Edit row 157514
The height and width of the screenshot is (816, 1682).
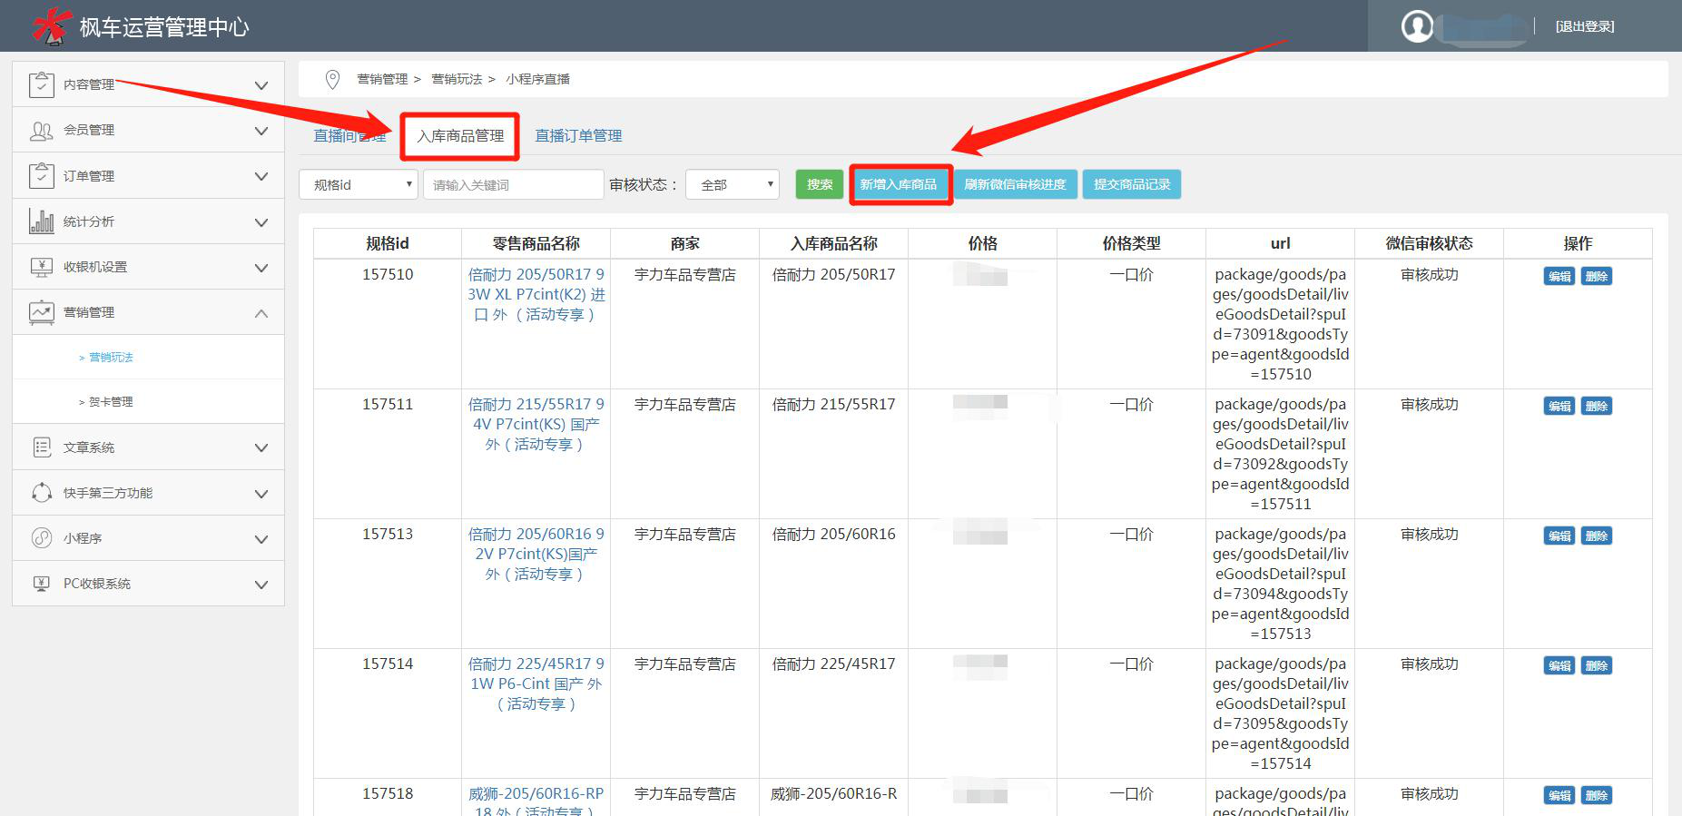point(1559,666)
